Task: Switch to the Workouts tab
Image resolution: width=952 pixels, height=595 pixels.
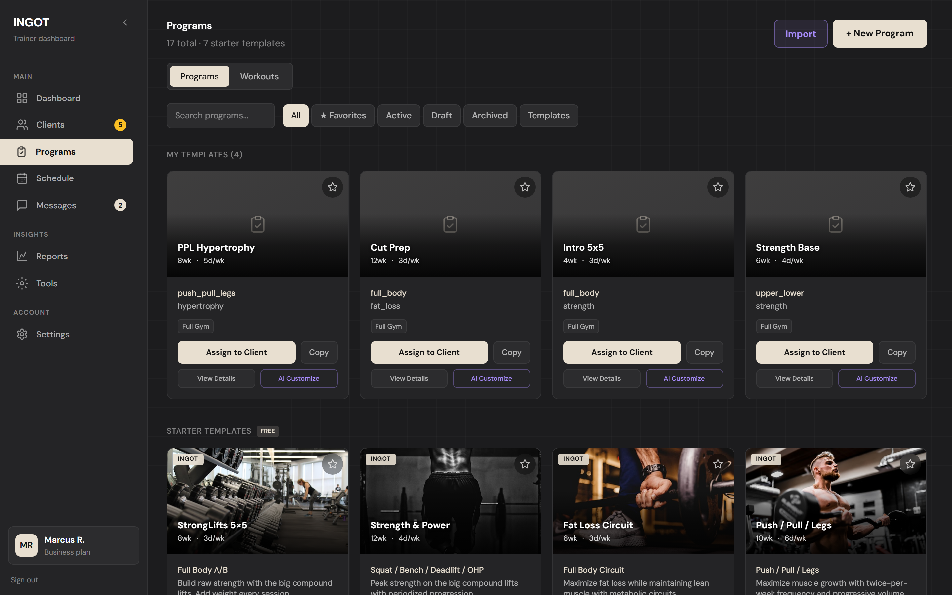Action: pyautogui.click(x=259, y=76)
